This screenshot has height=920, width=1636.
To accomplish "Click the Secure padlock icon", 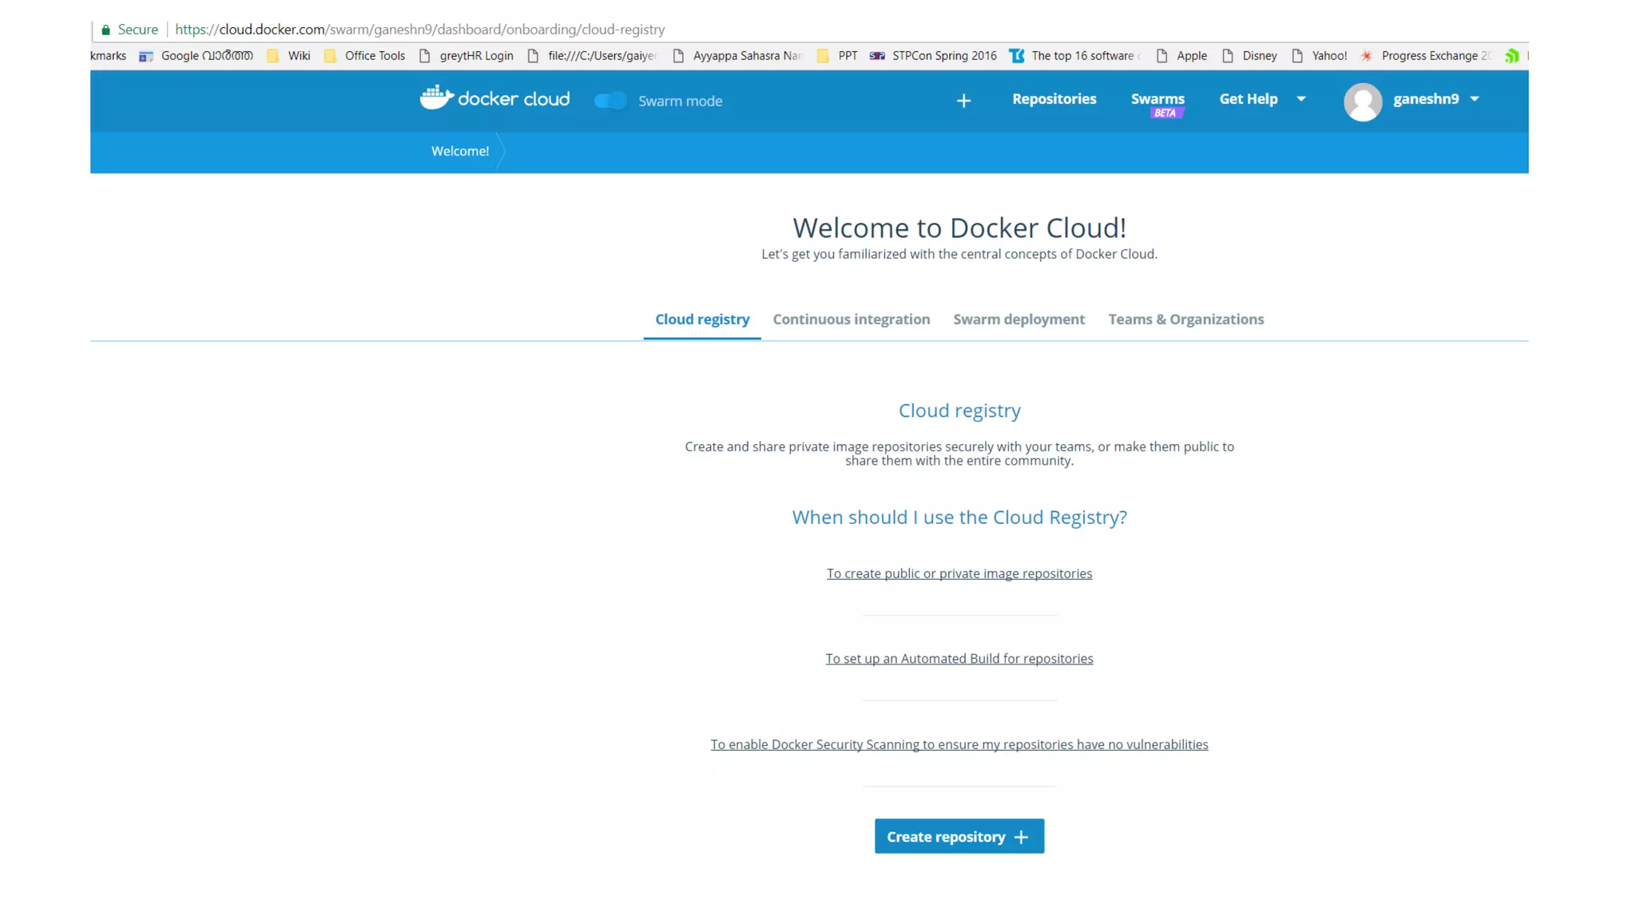I will pyautogui.click(x=105, y=30).
